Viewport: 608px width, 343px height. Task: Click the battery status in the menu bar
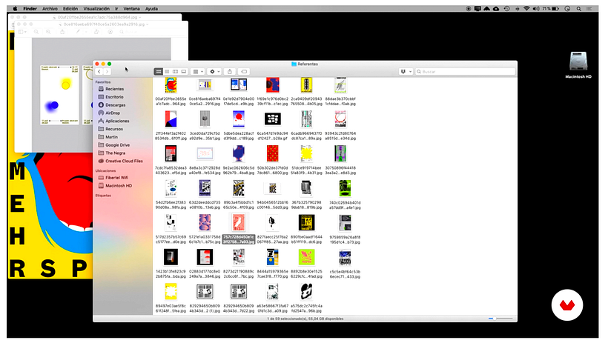[x=551, y=9]
